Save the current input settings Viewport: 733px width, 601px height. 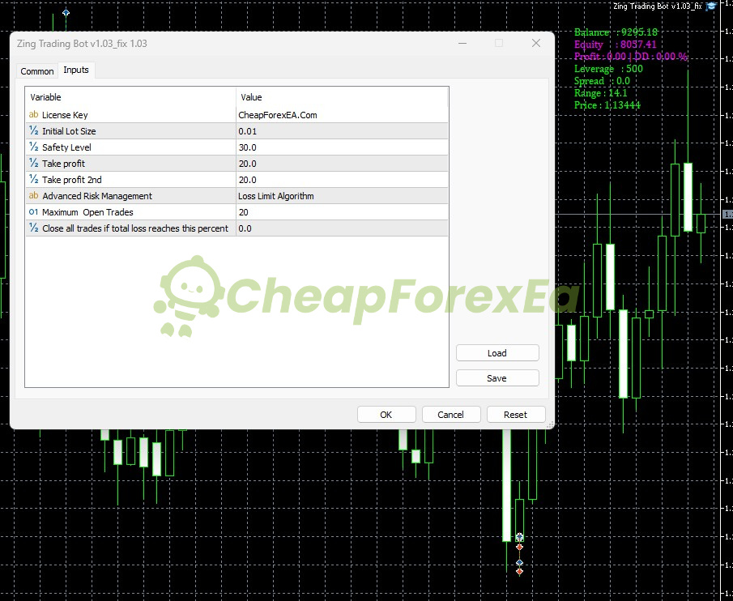click(x=497, y=378)
